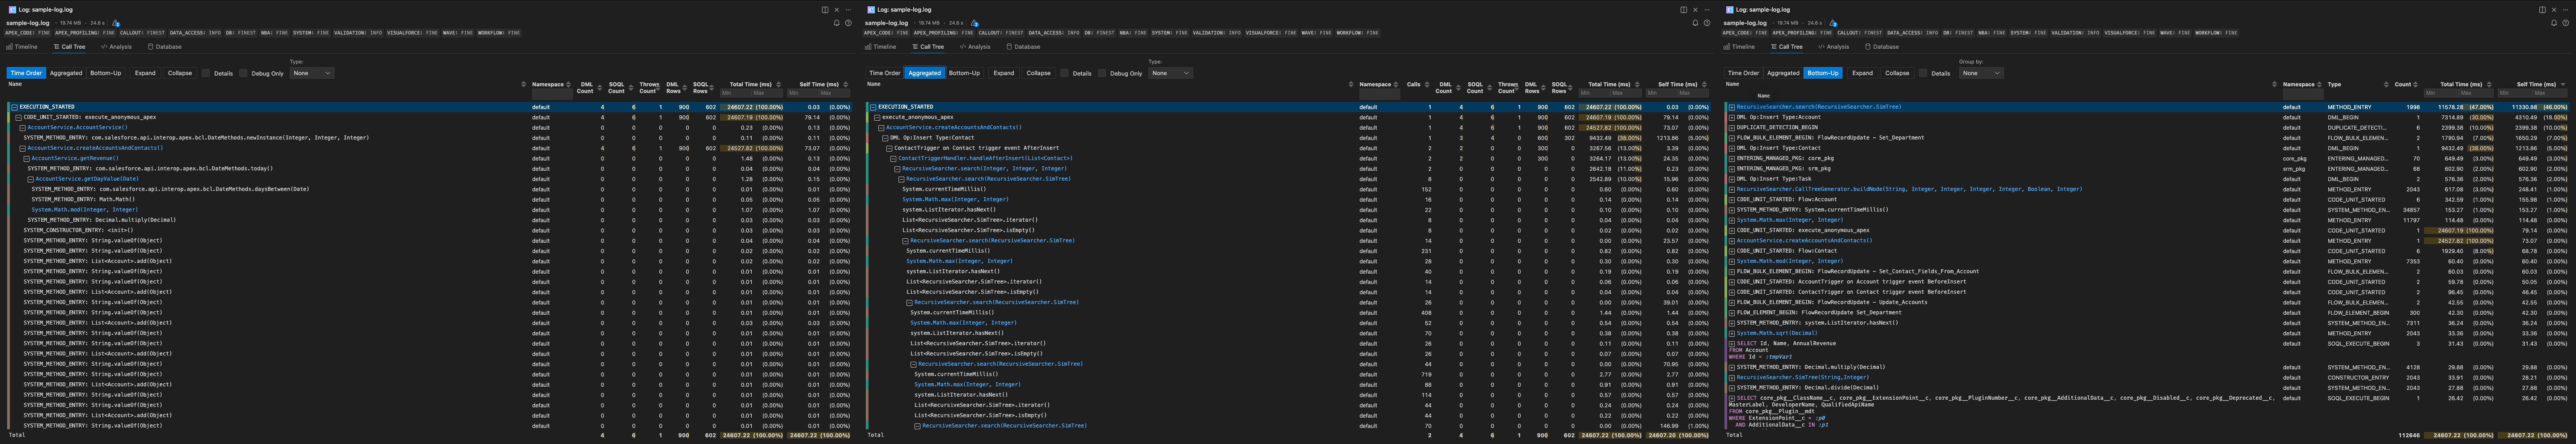This screenshot has height=444, width=2576.
Task: Click the split editor icon in the middle panel
Action: tap(1684, 10)
